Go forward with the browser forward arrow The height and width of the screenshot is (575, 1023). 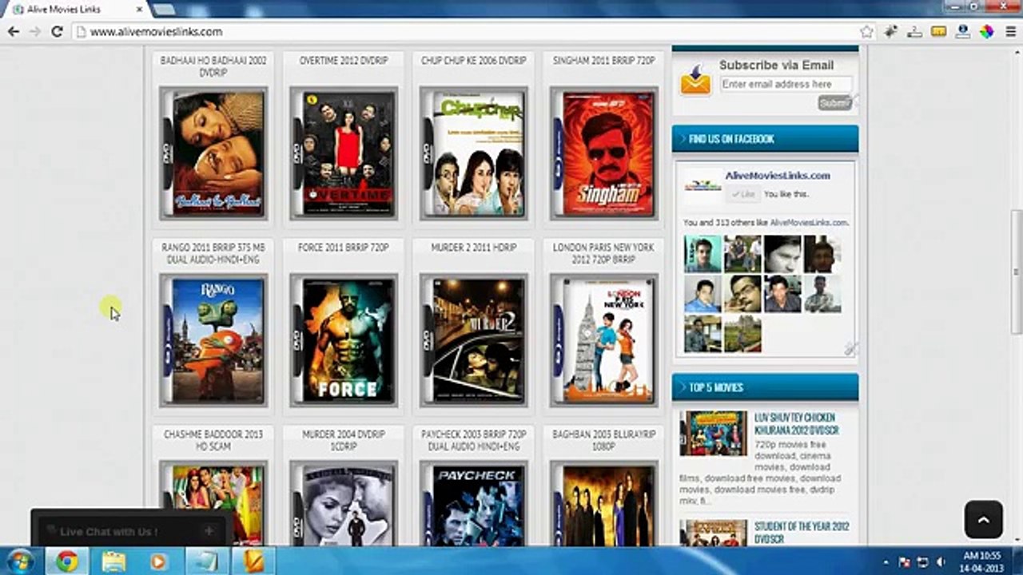click(x=34, y=32)
